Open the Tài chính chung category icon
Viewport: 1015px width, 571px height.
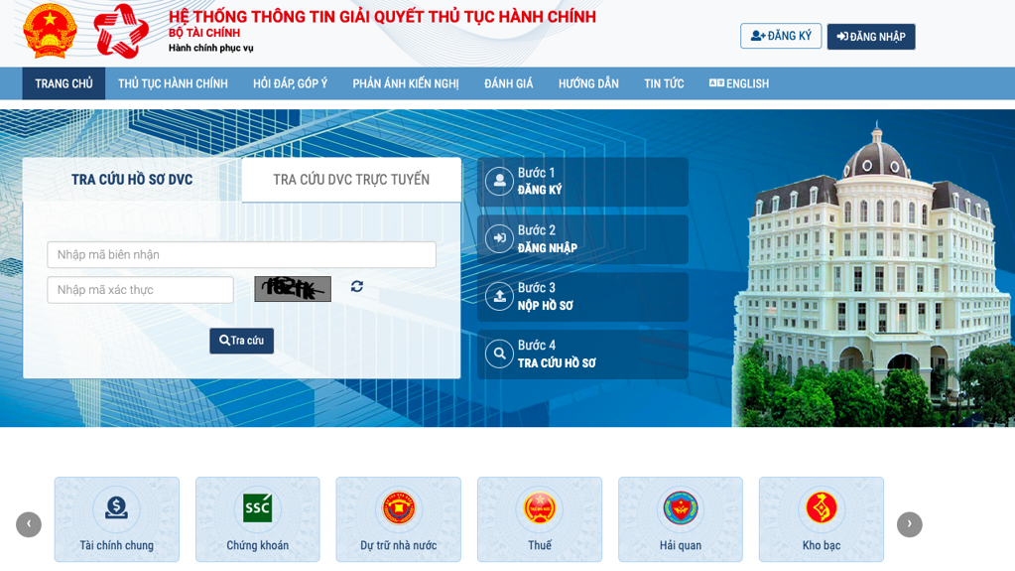coord(116,507)
